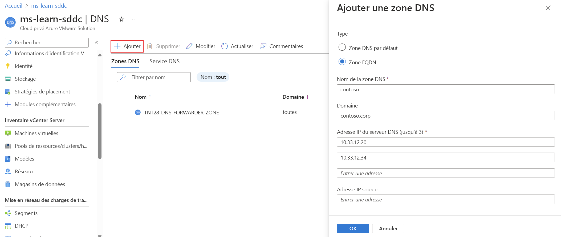Click the OK button
Image resolution: width=561 pixels, height=237 pixels.
[353, 229]
